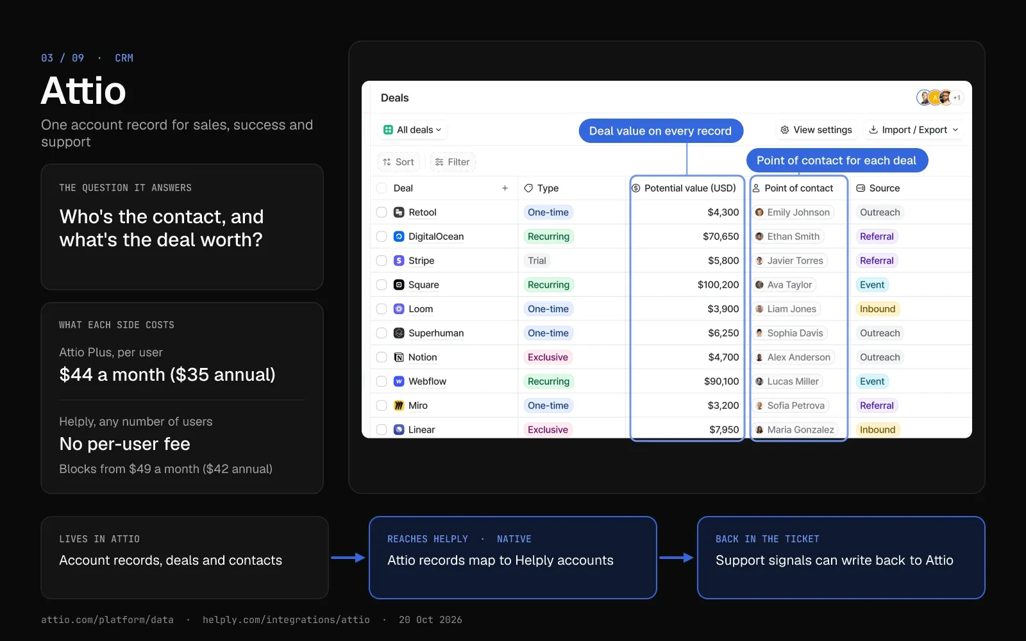
Task: Click the Miro logo icon
Action: click(x=399, y=406)
